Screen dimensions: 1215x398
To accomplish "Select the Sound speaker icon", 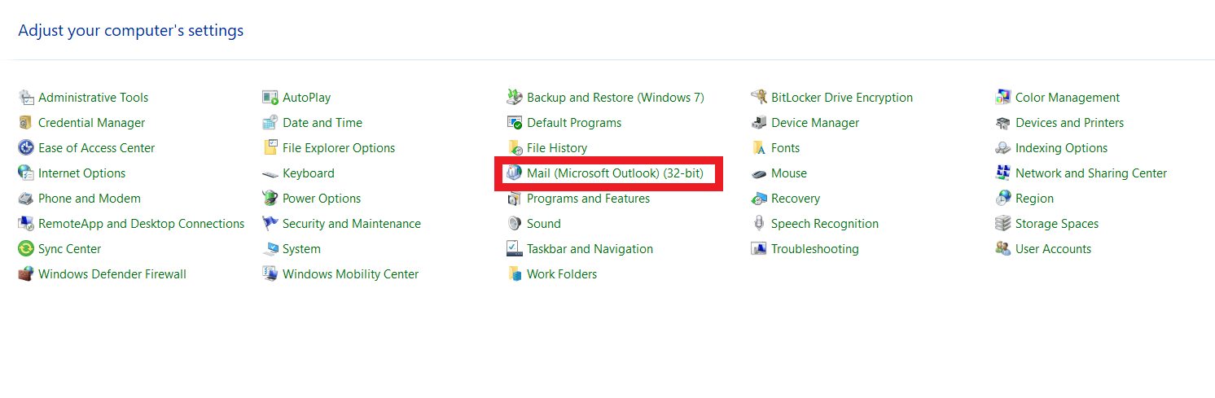I will point(515,224).
